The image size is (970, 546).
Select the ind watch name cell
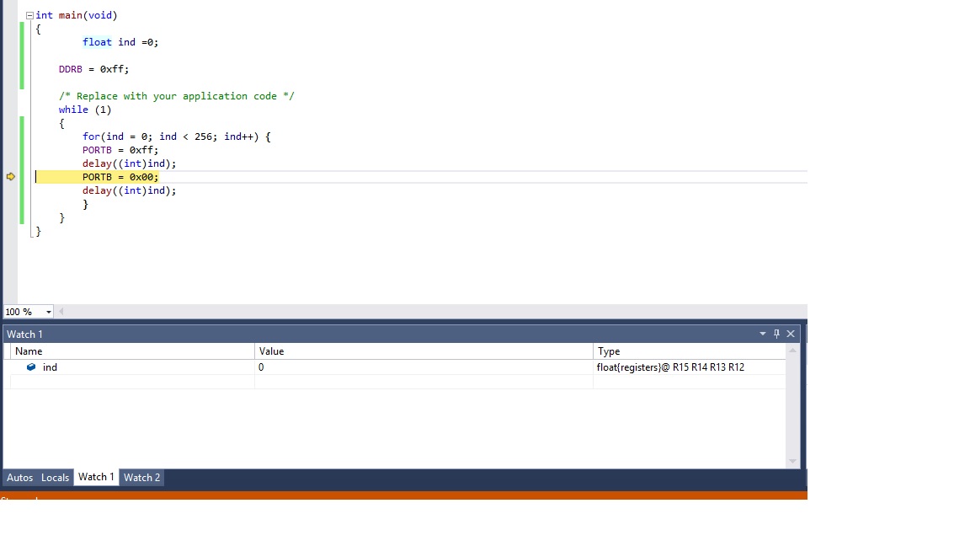pos(132,367)
